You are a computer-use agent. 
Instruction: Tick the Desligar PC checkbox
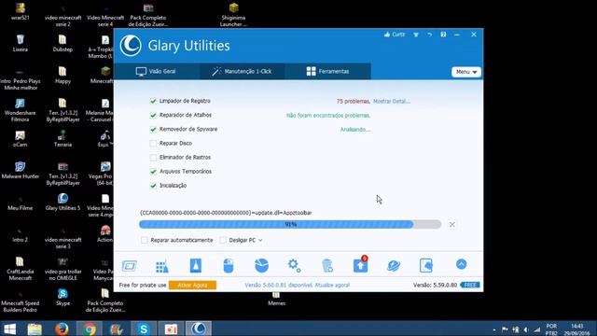click(223, 240)
